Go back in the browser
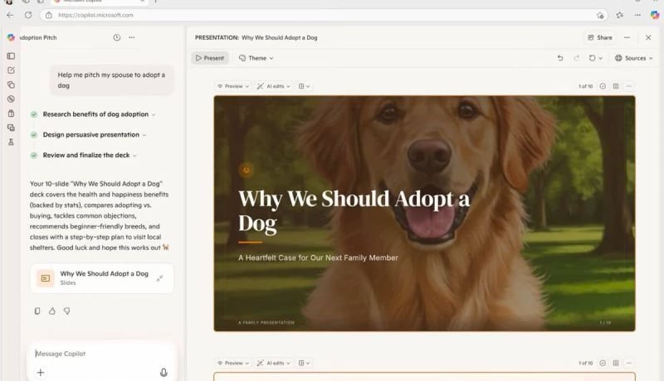The width and height of the screenshot is (664, 381). tap(10, 15)
